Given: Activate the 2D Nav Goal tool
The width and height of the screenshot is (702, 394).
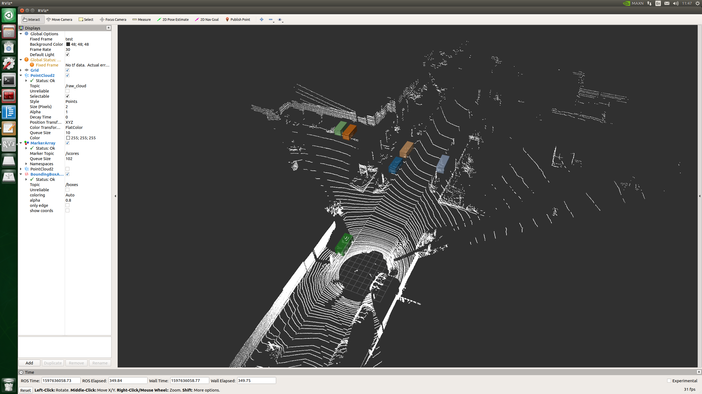Looking at the screenshot, I should tap(207, 19).
